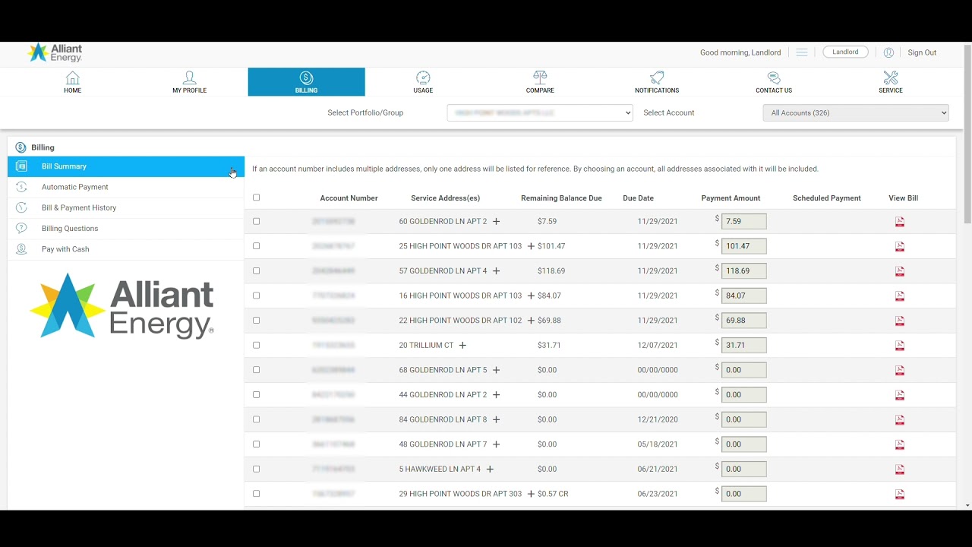The height and width of the screenshot is (547, 972).
Task: Sort by the Remaining Balance Due column header
Action: [x=561, y=198]
